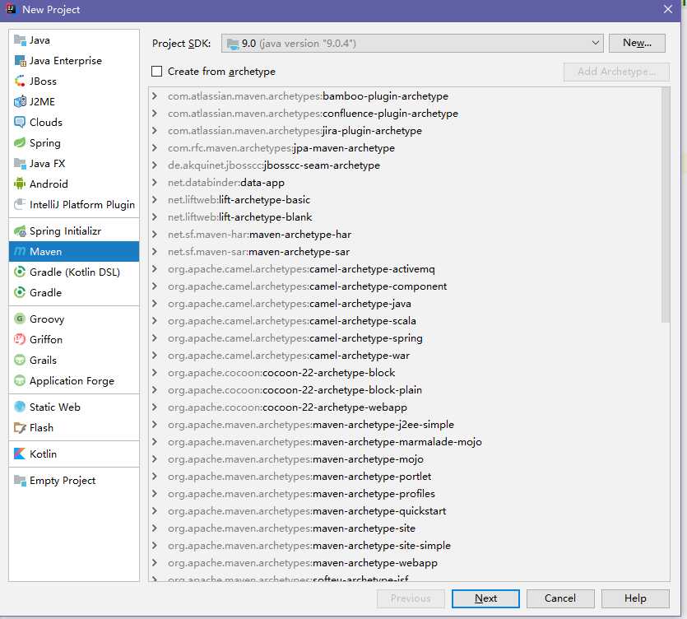The image size is (687, 619).
Task: Select cocoon-22-archetype-webapp row
Action: point(406,407)
